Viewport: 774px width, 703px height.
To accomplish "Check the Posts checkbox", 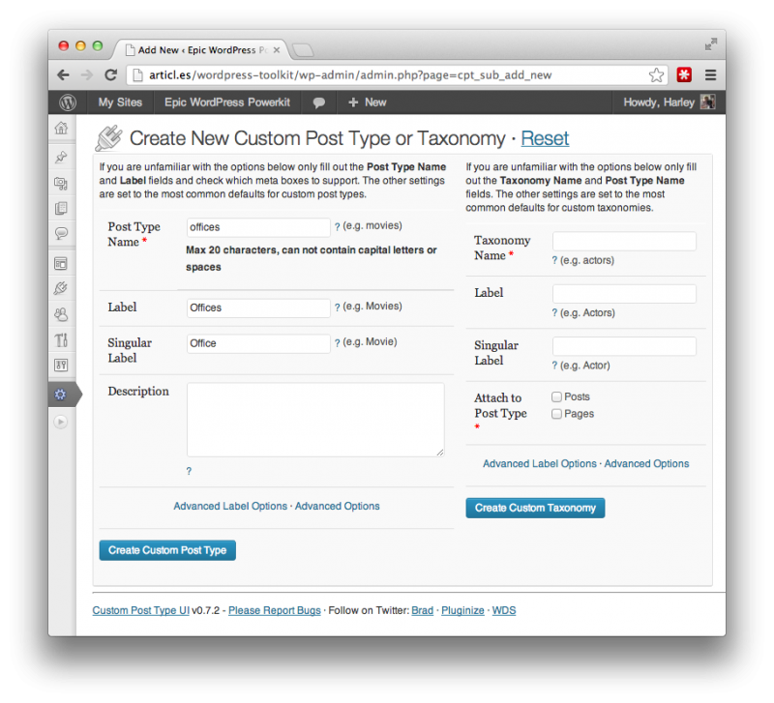I will 557,396.
